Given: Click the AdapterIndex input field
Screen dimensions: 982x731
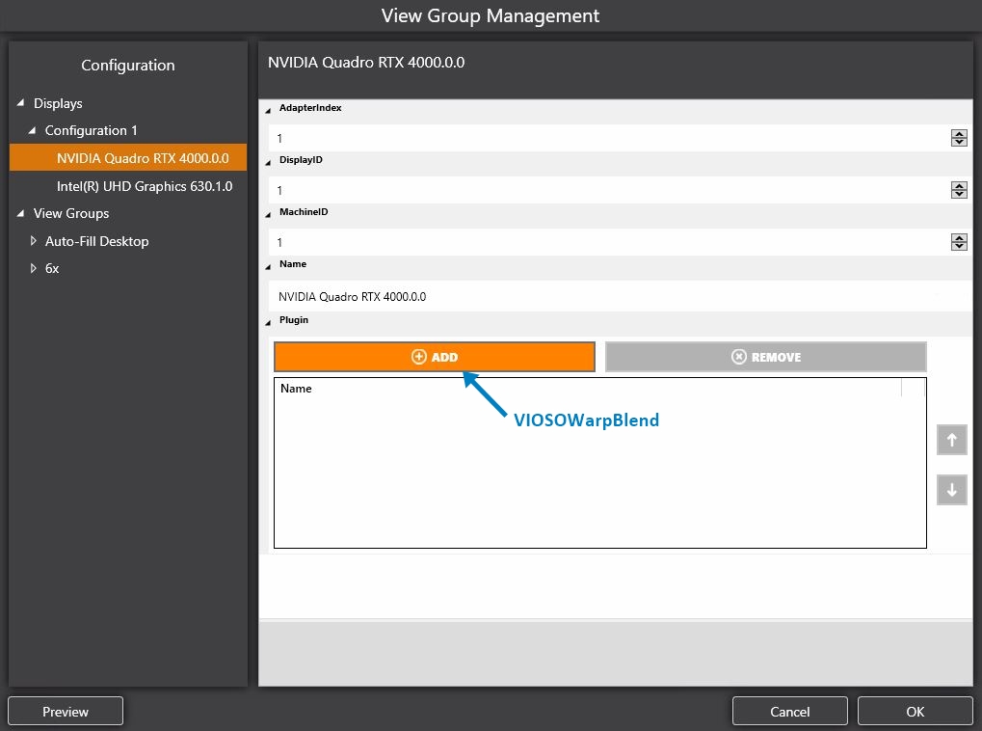Looking at the screenshot, I should 608,138.
